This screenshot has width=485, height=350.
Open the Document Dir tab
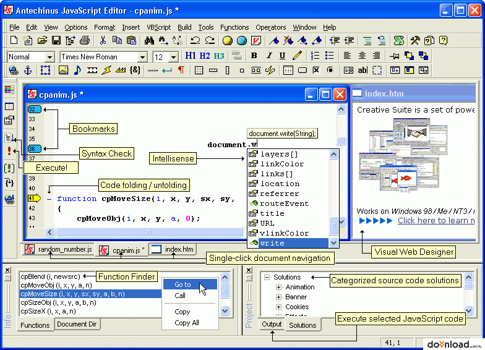tap(77, 324)
